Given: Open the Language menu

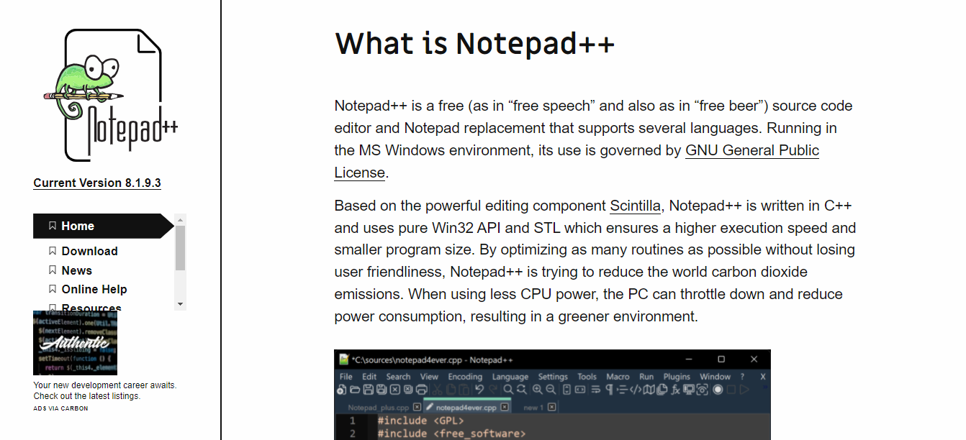Looking at the screenshot, I should [510, 377].
